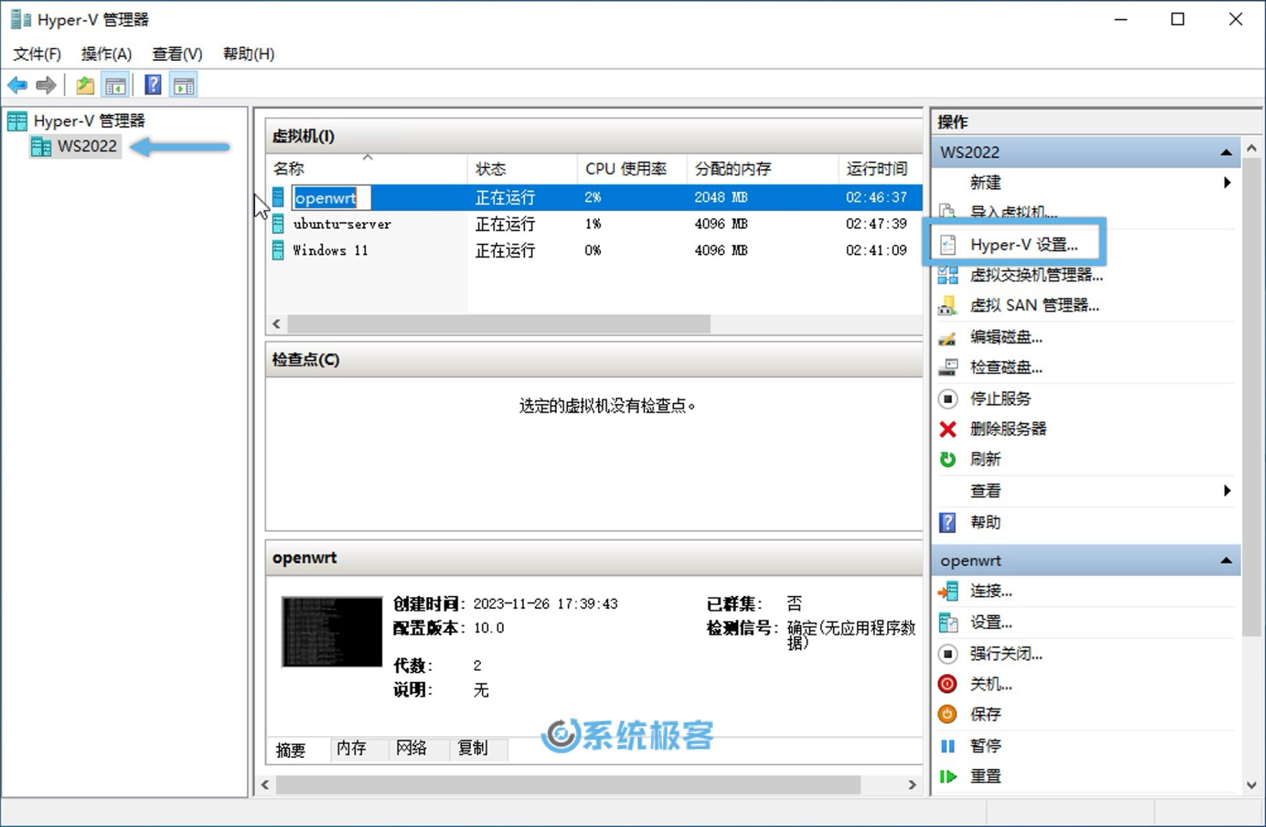Click the Virtual Switch Manager icon
Image resolution: width=1266 pixels, height=827 pixels.
pos(948,275)
